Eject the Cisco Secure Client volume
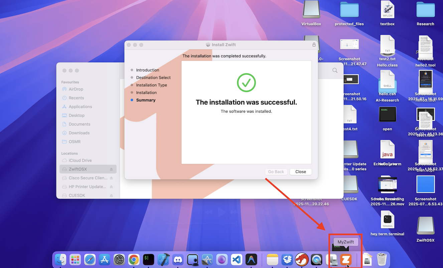 click(111, 178)
